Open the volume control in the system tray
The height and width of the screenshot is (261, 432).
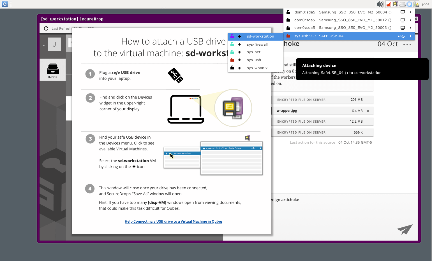(380, 4)
